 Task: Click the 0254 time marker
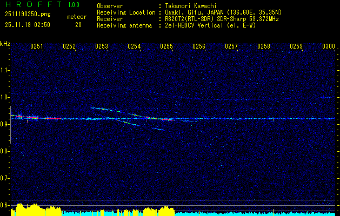134,46
